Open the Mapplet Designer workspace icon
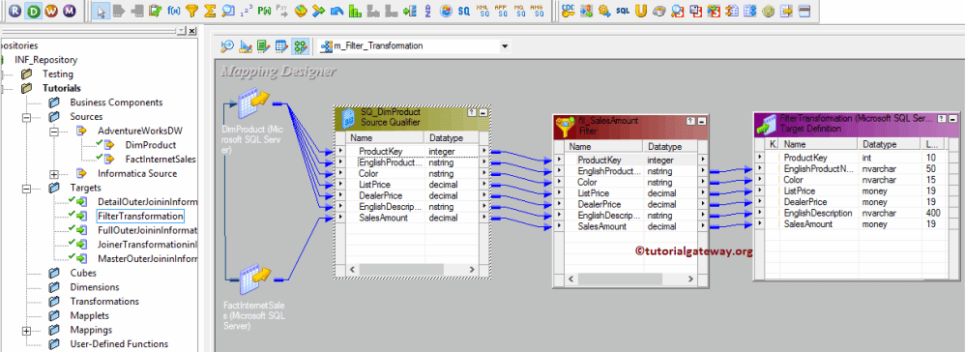 coord(281,45)
